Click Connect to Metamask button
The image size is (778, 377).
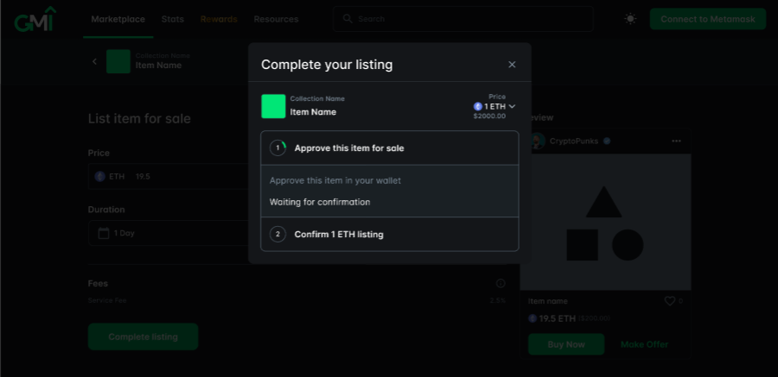(x=708, y=19)
